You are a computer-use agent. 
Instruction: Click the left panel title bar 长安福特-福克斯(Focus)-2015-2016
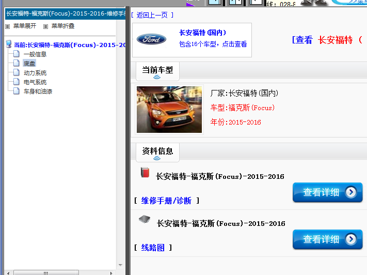[66, 13]
